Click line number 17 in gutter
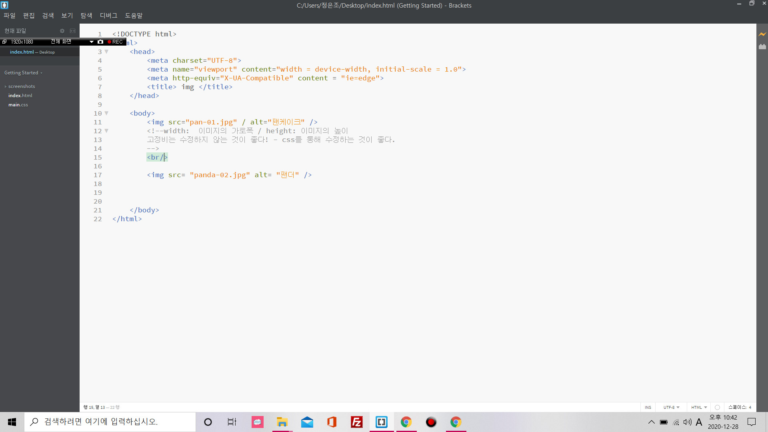The width and height of the screenshot is (768, 432). [x=98, y=175]
